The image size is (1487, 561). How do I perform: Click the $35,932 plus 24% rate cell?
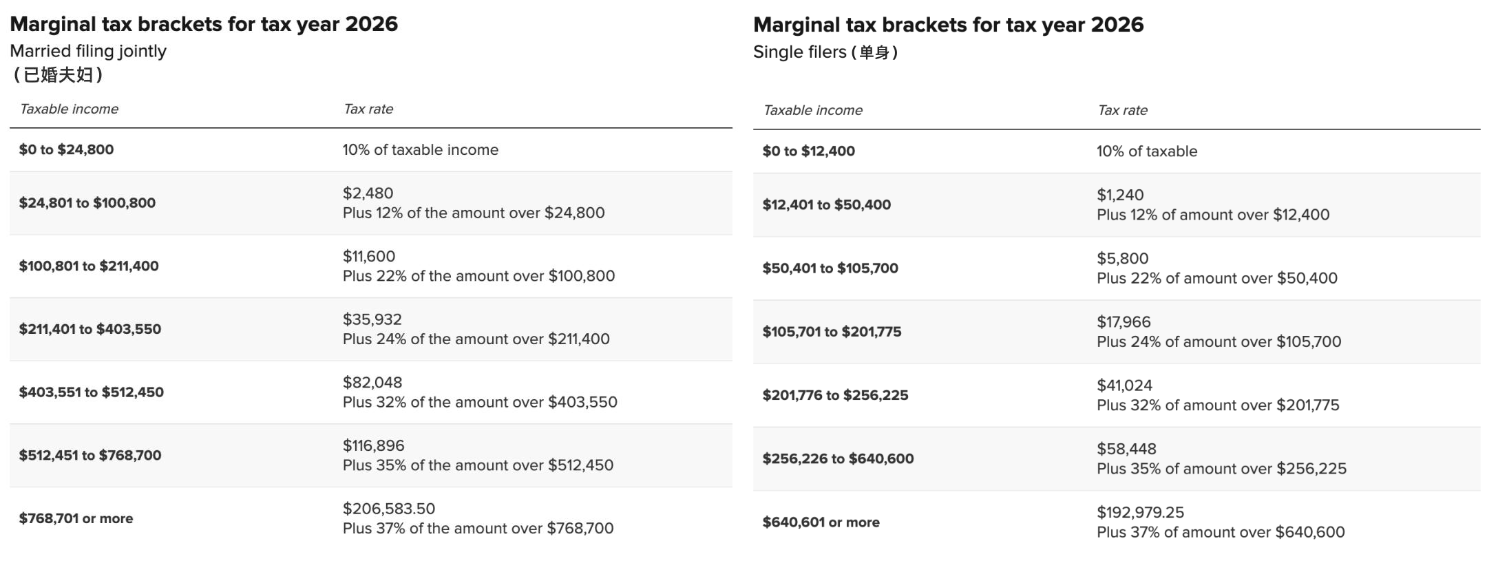click(476, 329)
